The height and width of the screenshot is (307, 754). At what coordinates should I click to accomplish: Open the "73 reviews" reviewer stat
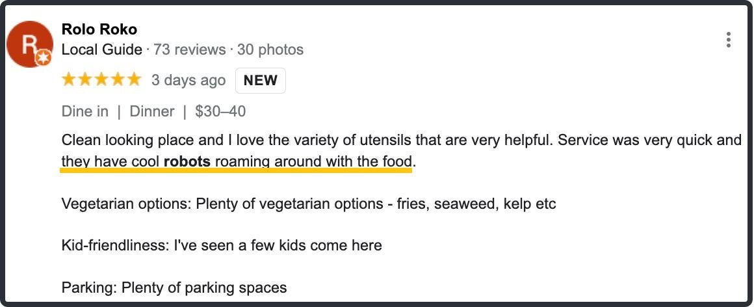190,49
